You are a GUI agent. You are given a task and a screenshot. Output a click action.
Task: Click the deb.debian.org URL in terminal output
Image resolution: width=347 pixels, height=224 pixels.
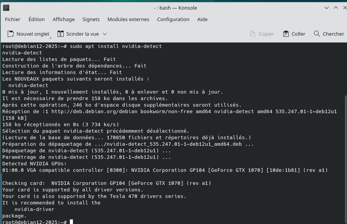coord(94,112)
